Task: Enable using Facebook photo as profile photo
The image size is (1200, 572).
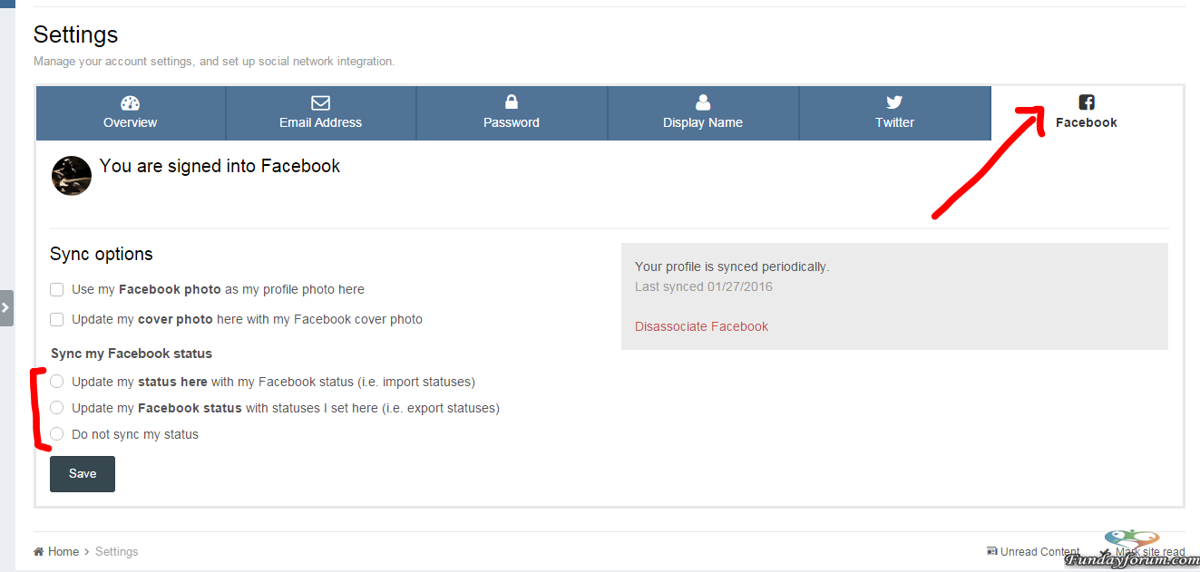Action: tap(56, 289)
